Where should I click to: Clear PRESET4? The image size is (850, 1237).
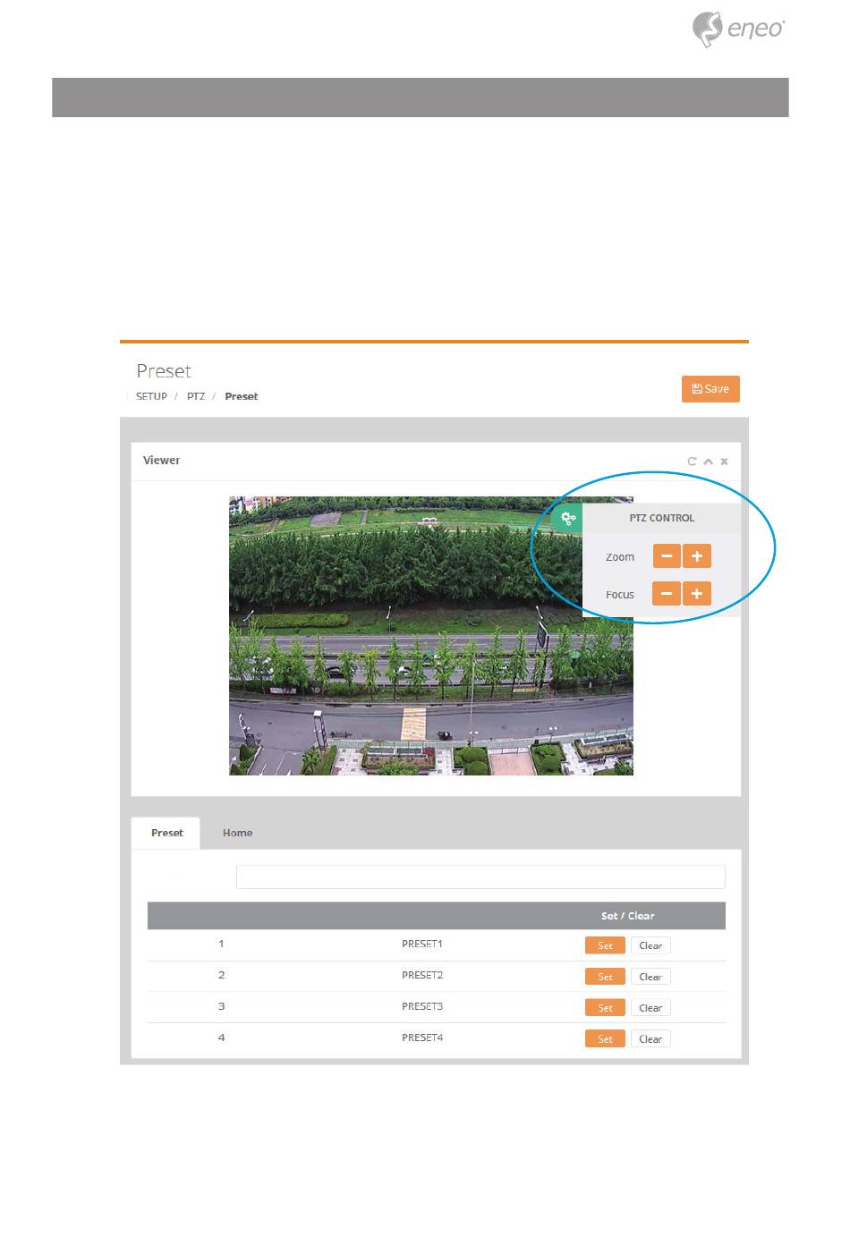click(x=650, y=1039)
